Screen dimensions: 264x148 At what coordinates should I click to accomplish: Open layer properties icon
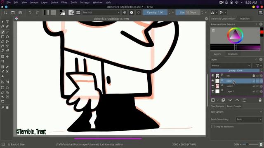244,100
